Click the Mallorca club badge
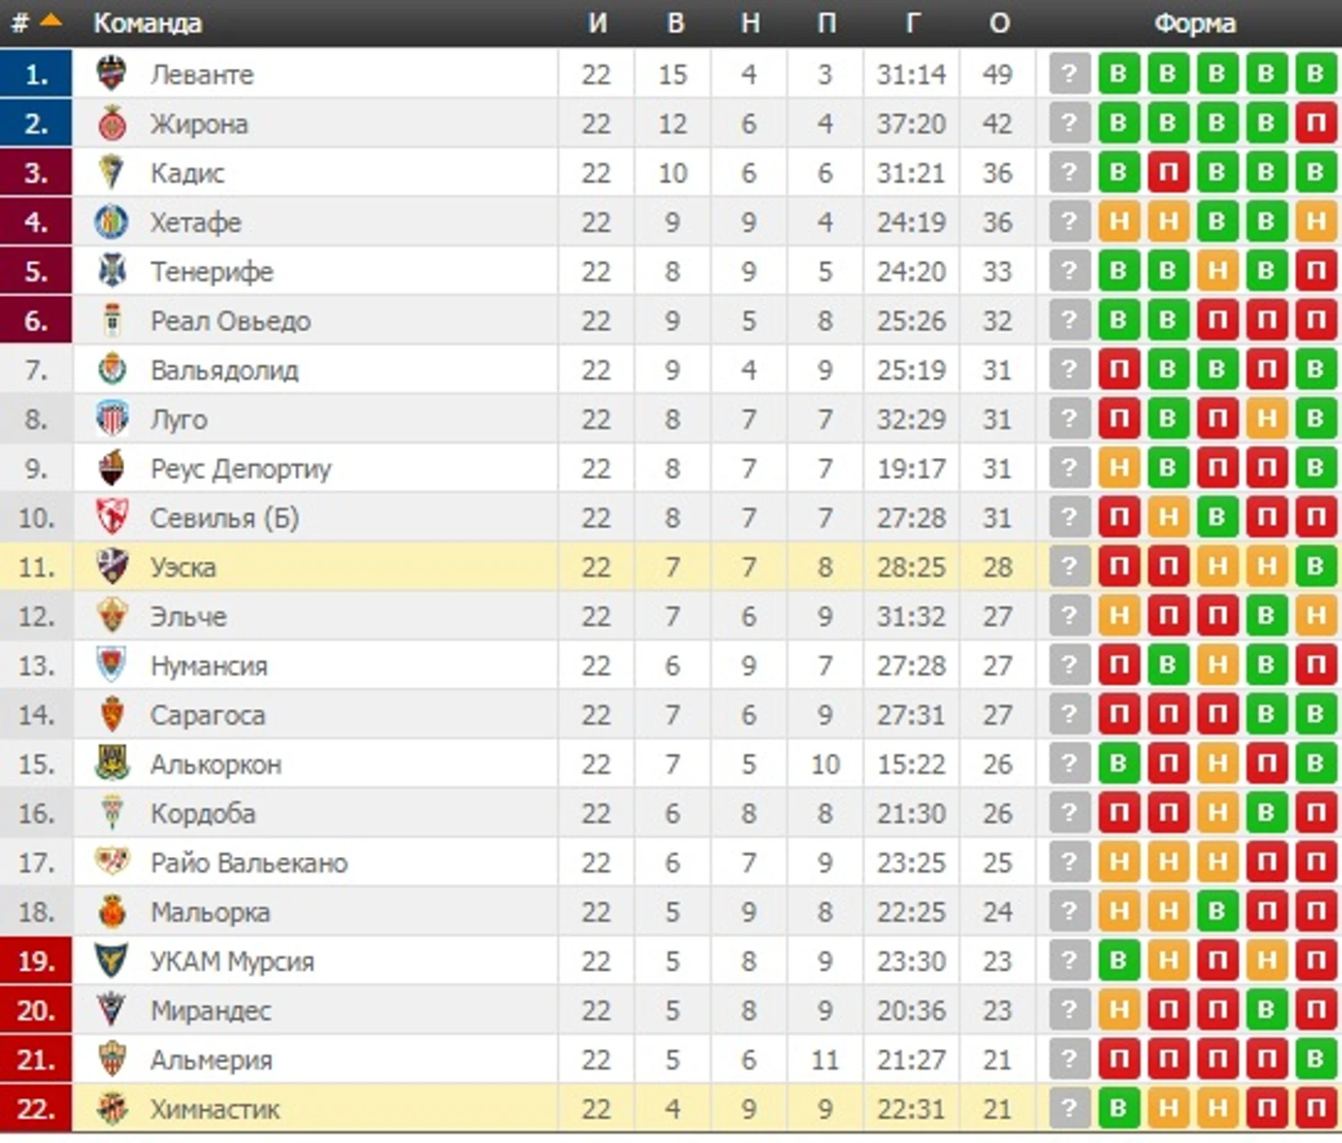 (111, 911)
